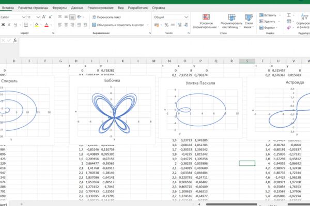The width and height of the screenshot is (310, 206).
Task: Open the Данные tab
Action: click(x=77, y=8)
